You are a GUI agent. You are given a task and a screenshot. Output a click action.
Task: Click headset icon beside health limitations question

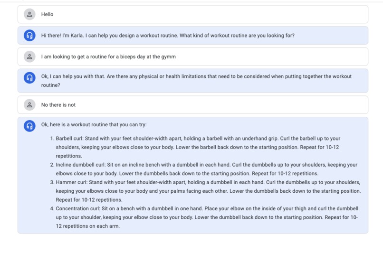[x=29, y=77]
